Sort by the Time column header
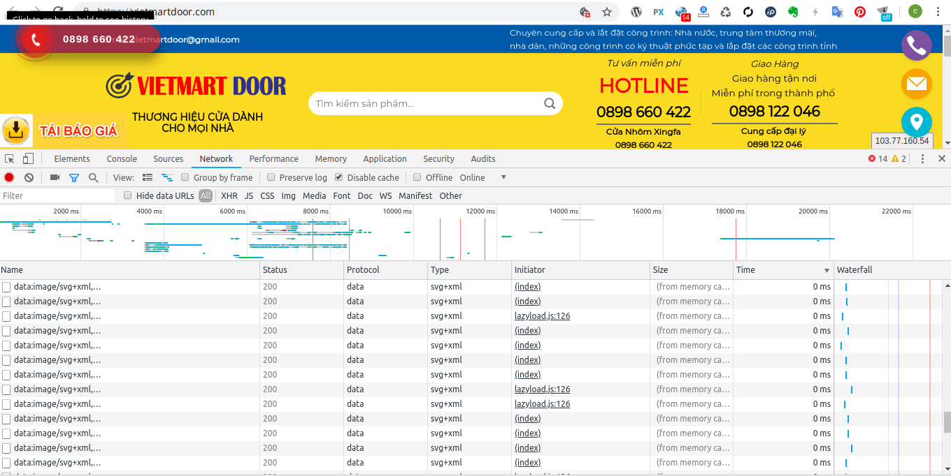This screenshot has height=476, width=951. 783,270
